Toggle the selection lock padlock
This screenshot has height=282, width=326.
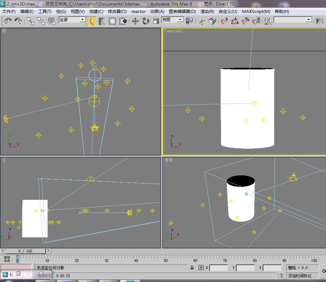192,268
